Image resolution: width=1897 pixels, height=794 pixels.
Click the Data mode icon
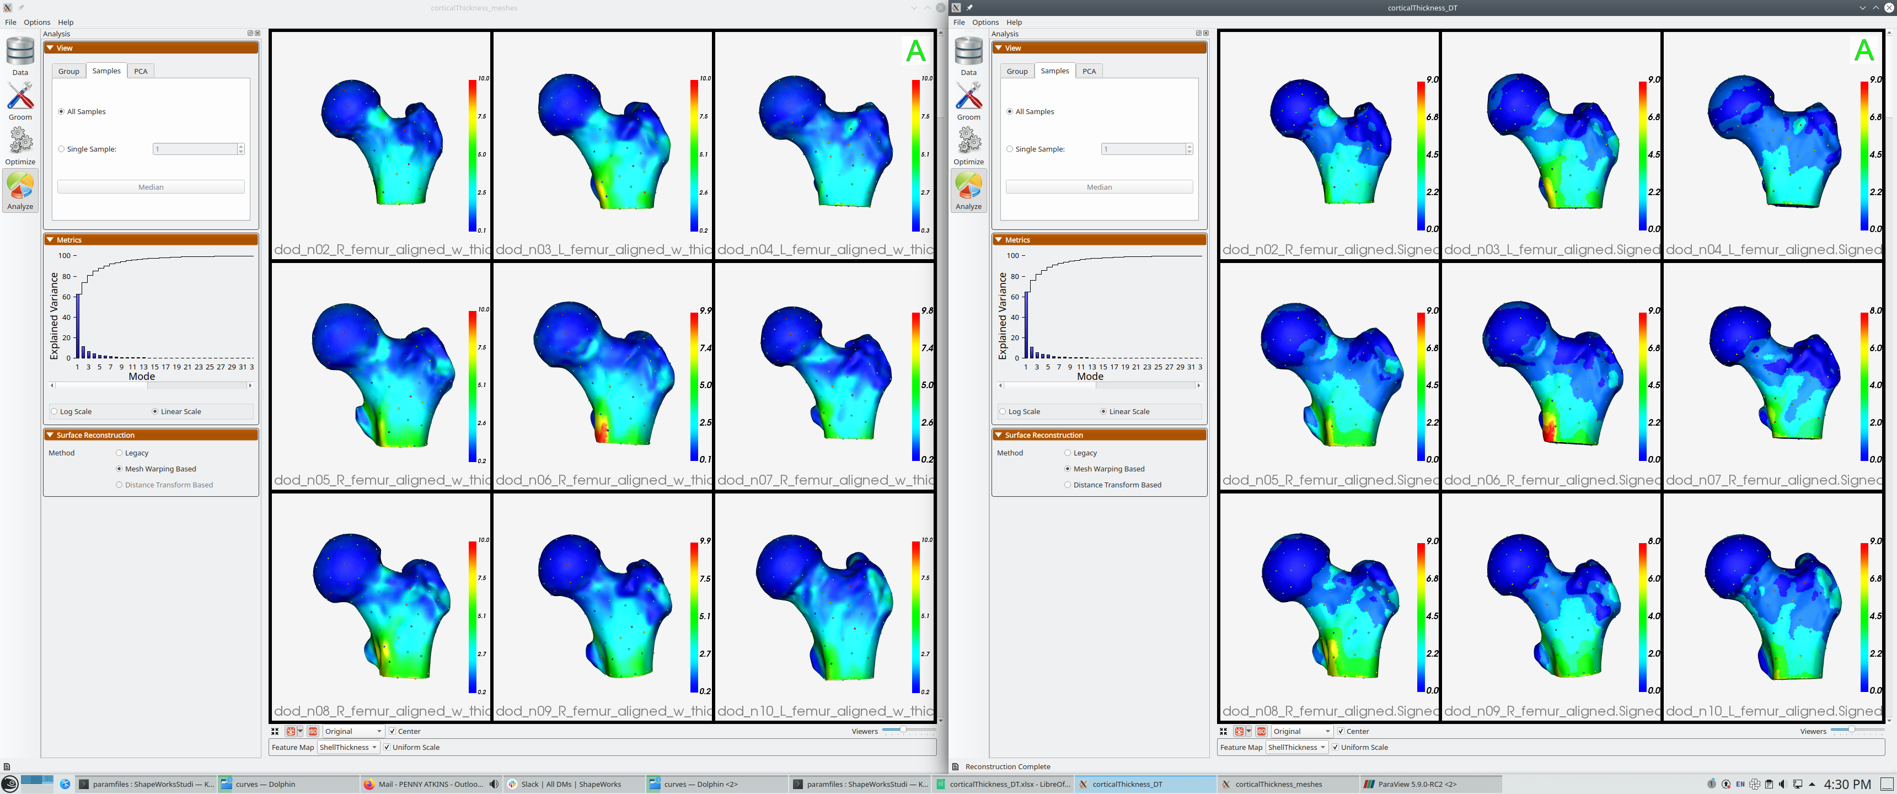20,56
